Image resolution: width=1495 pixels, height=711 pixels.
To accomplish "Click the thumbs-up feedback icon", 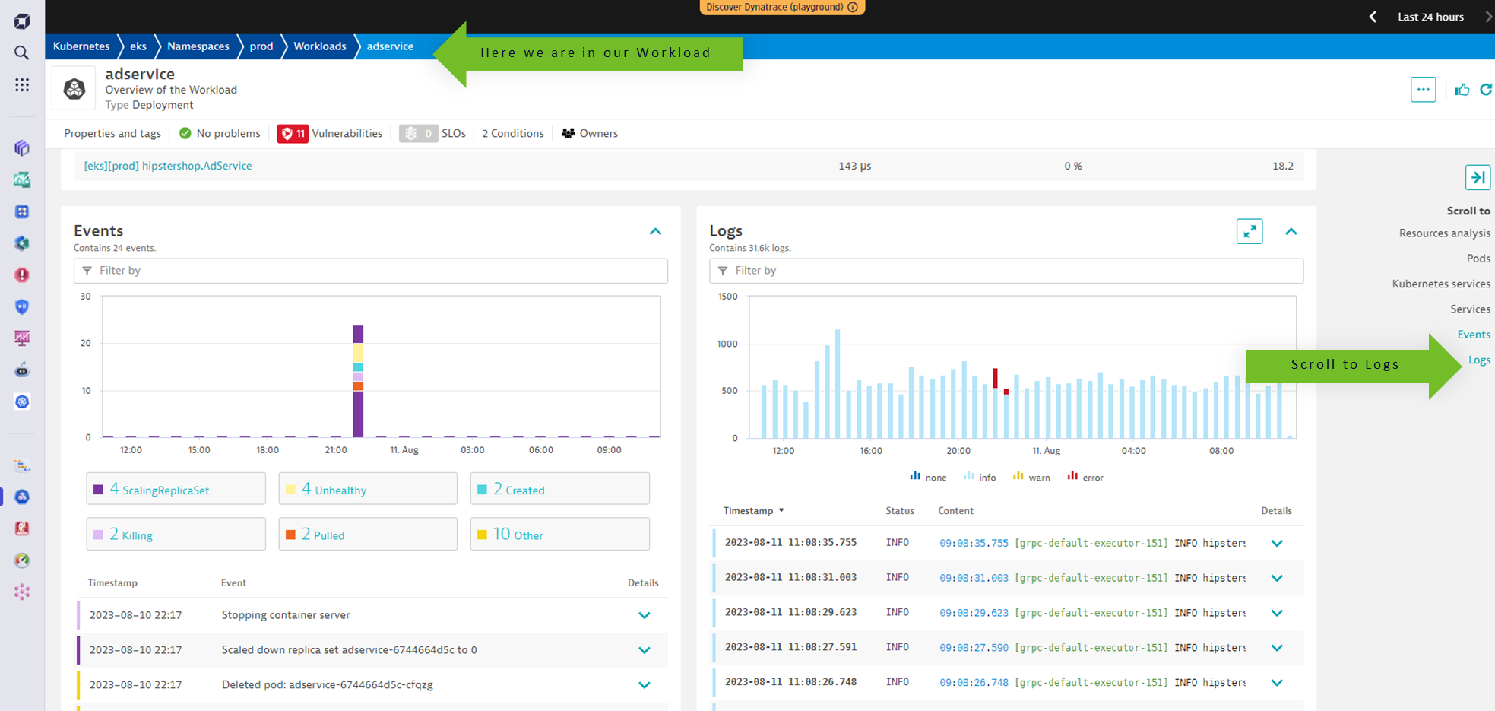I will coord(1462,90).
